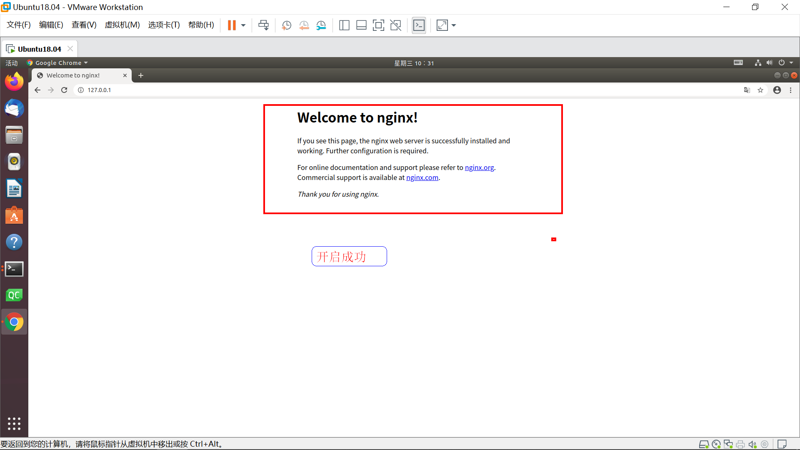Open Thunderbird mail from the dock
Viewport: 800px width, 450px height.
(x=14, y=108)
